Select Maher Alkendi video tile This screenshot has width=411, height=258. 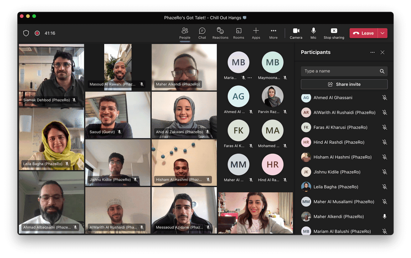point(184,67)
